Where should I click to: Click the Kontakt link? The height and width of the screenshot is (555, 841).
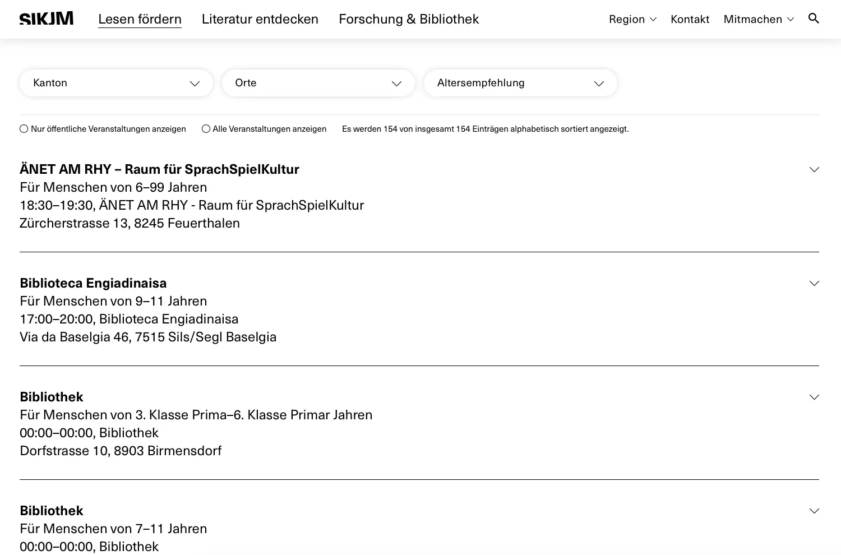[690, 19]
